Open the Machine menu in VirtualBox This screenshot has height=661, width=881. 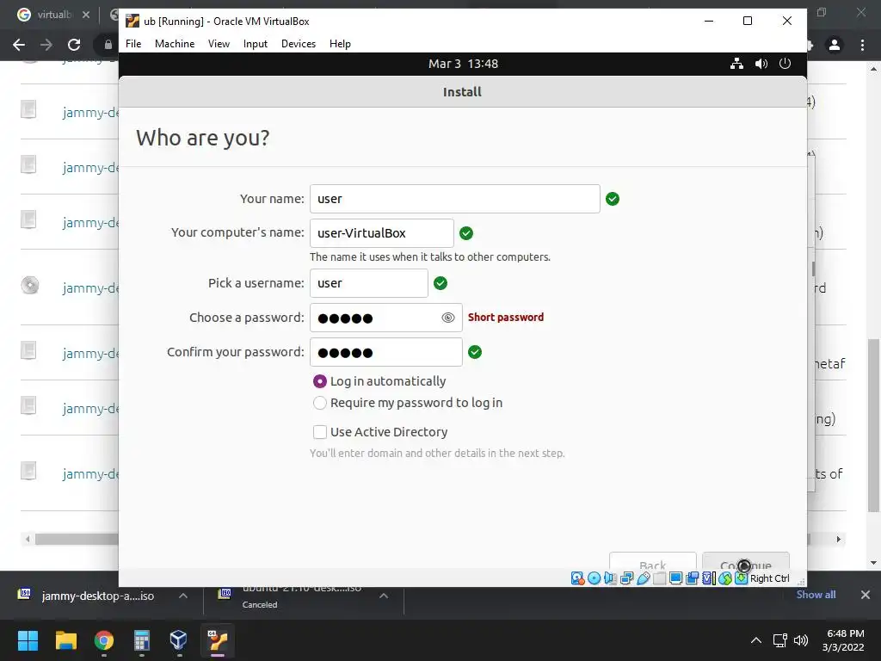tap(175, 44)
